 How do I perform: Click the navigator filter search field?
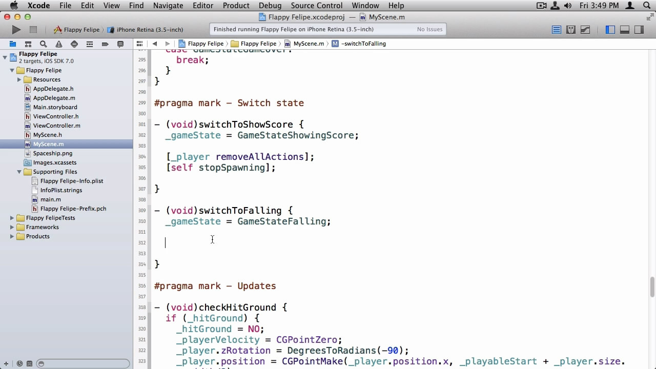(x=84, y=363)
